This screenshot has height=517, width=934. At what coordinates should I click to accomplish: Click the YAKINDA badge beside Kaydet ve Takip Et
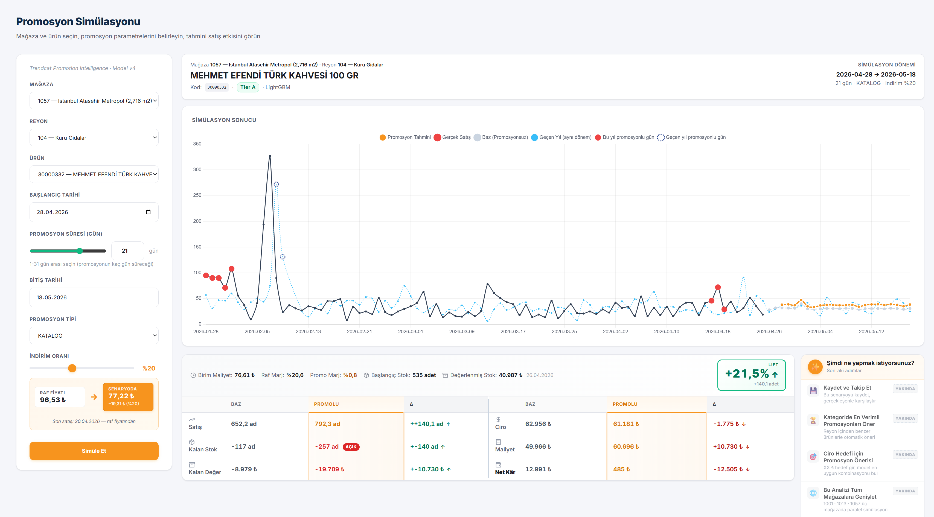coord(905,389)
